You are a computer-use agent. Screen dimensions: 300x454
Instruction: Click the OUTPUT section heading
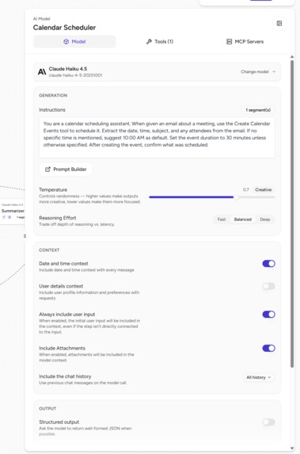coord(47,409)
